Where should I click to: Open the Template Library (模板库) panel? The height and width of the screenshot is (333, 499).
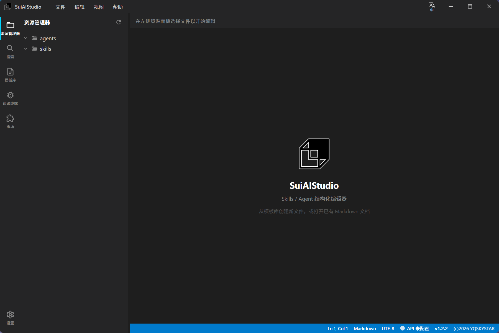10,75
